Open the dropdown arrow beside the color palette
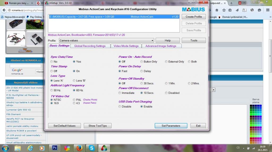Viewport: 272px width, 152px height. (213, 90)
